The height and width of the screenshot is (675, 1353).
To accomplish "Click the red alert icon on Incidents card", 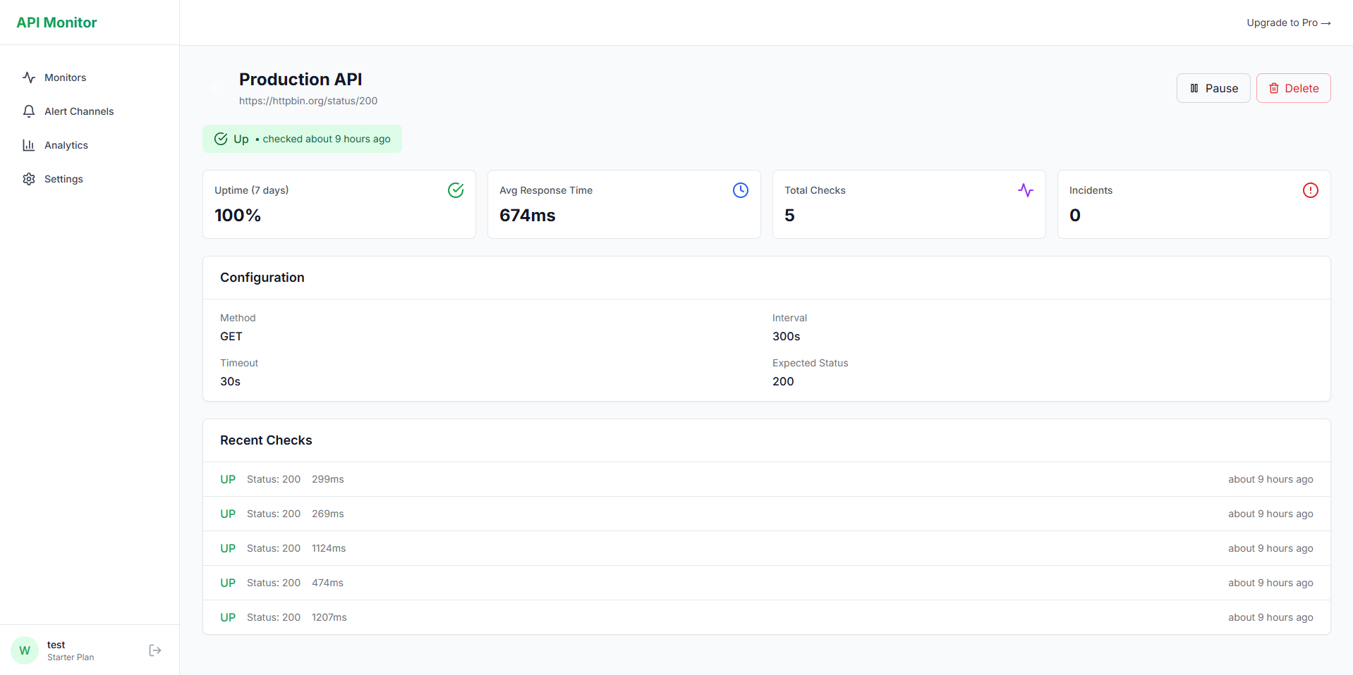I will [1310, 190].
